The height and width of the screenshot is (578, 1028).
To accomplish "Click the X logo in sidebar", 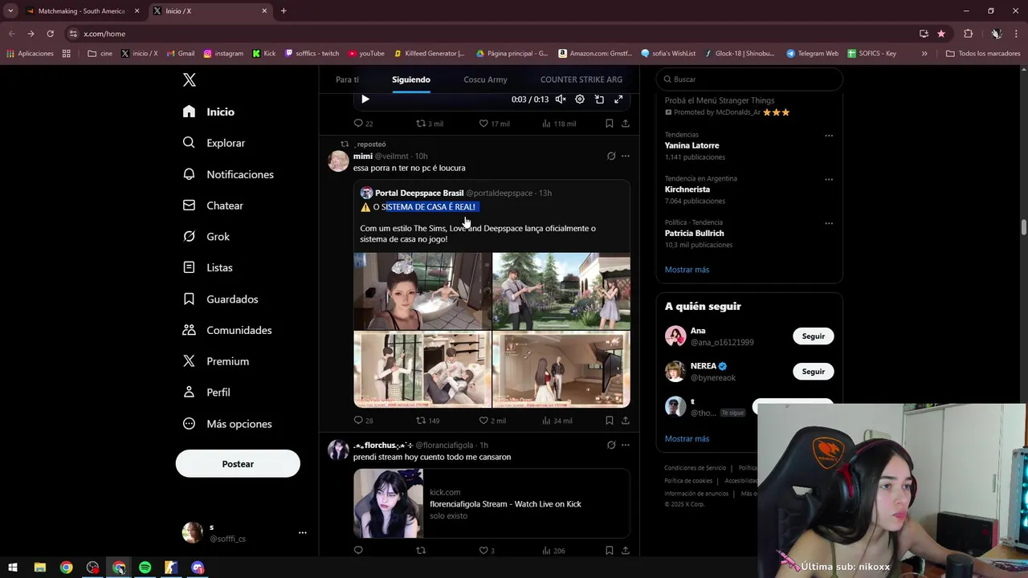I will (190, 79).
